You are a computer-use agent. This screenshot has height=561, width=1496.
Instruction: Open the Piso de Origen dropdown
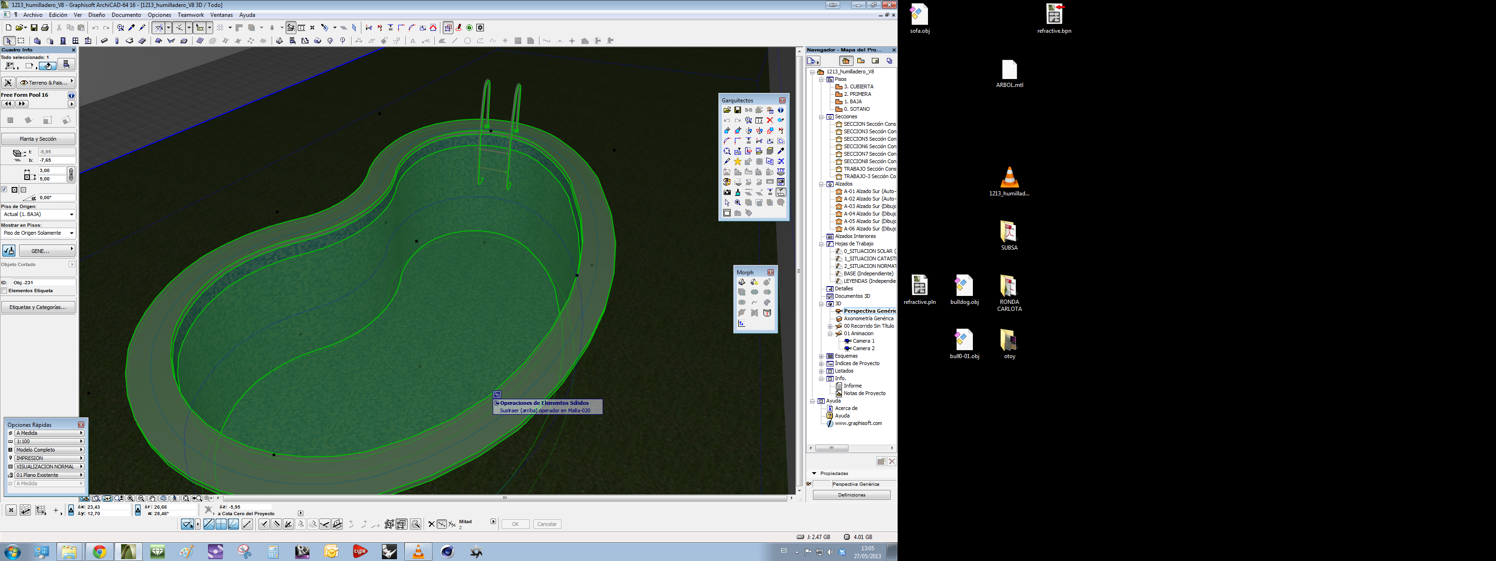coord(38,214)
